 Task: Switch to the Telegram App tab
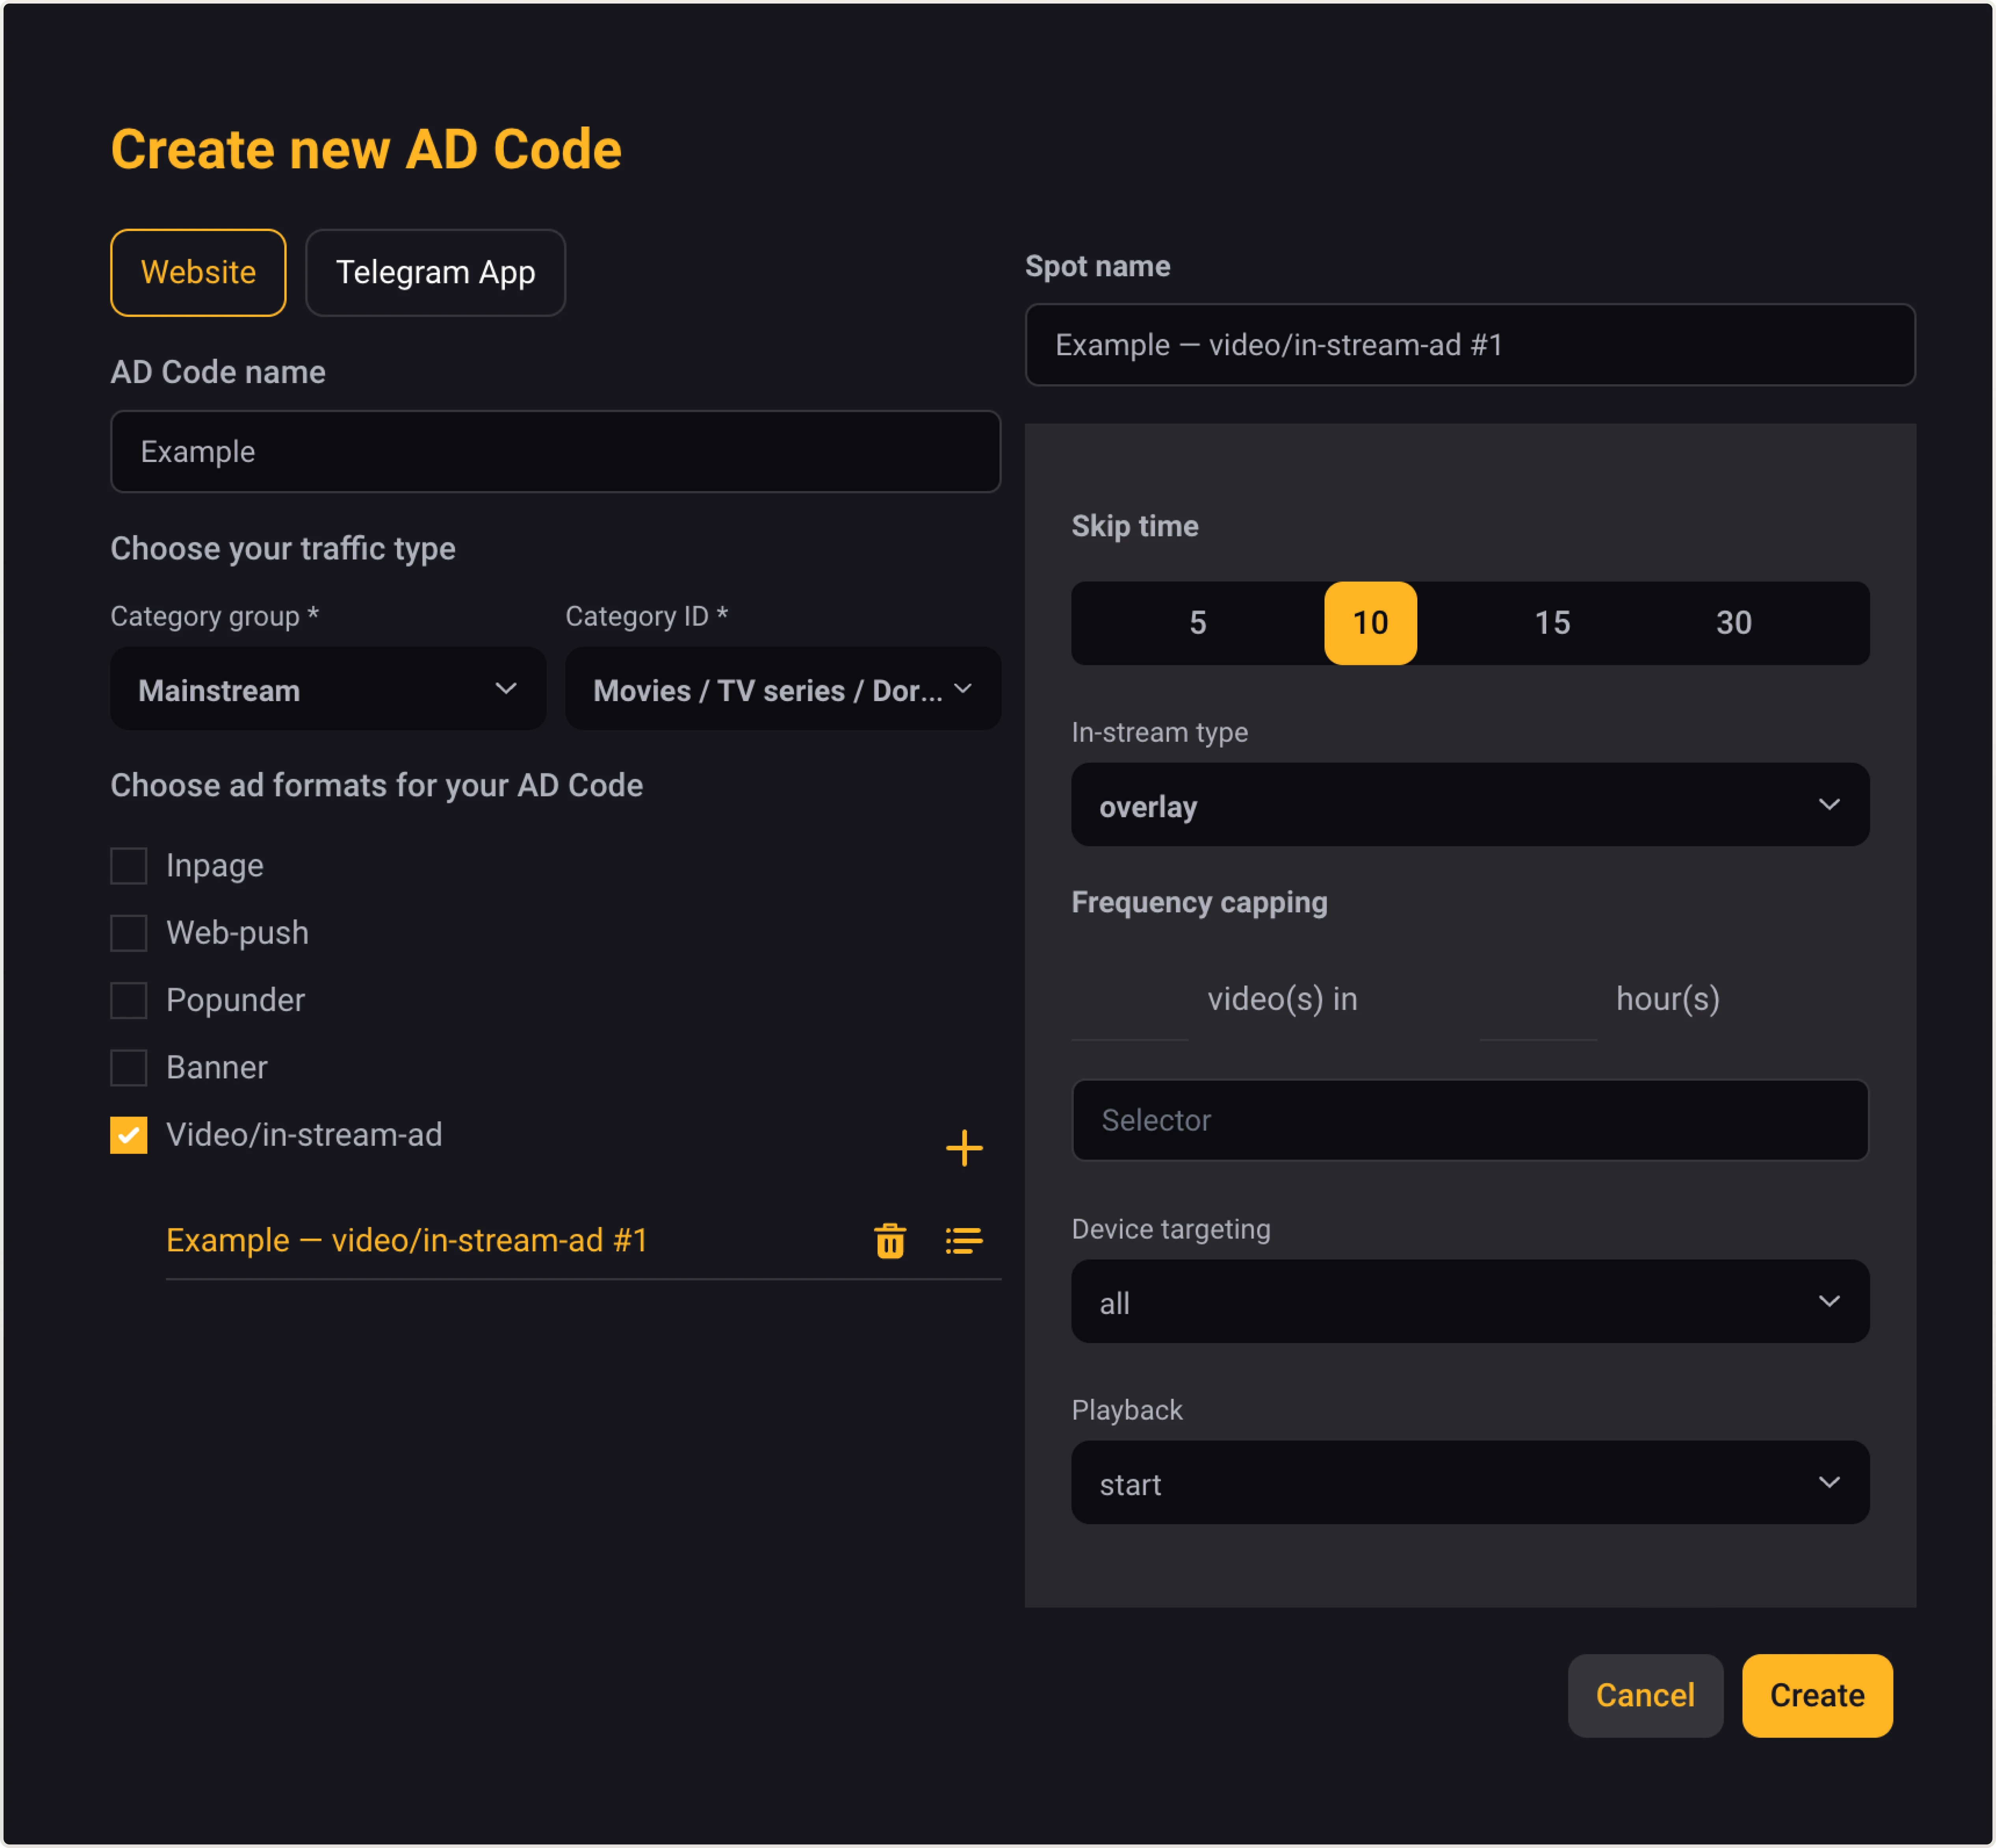(x=436, y=272)
